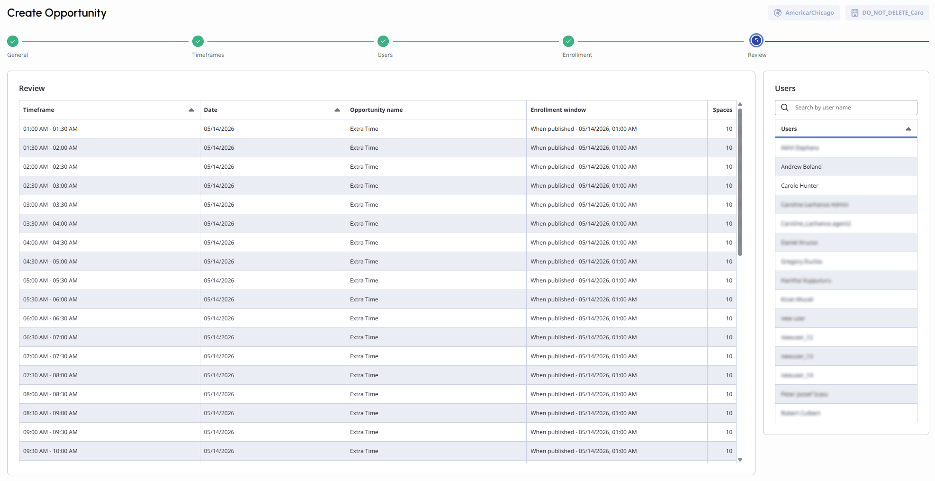Click the table scroll up arrow
The height and width of the screenshot is (481, 935).
coord(740,104)
